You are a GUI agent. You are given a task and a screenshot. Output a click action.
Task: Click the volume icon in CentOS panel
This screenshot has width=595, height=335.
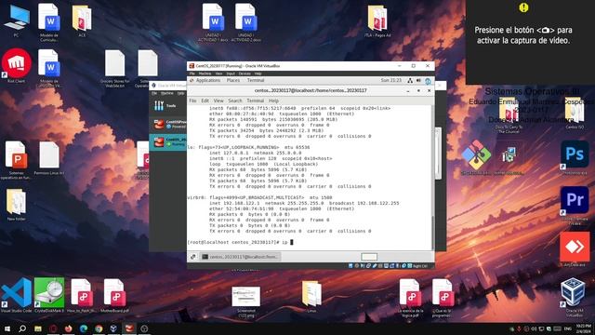pyautogui.click(x=418, y=81)
